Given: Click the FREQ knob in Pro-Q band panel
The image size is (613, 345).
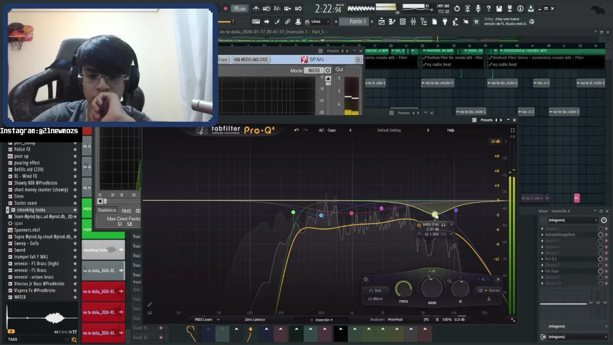Looking at the screenshot, I should pos(404,289).
